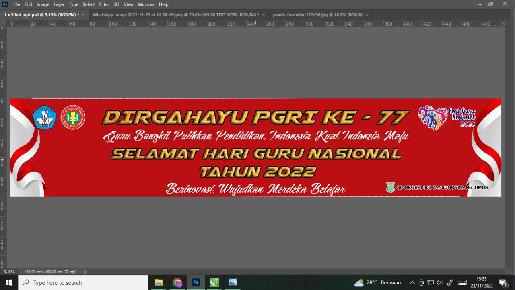Open File Explorer from the taskbar
515x290 pixels.
[158, 282]
